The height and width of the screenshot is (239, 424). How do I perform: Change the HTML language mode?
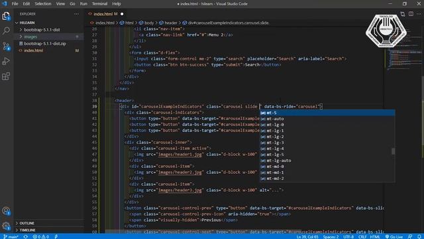[375, 236]
